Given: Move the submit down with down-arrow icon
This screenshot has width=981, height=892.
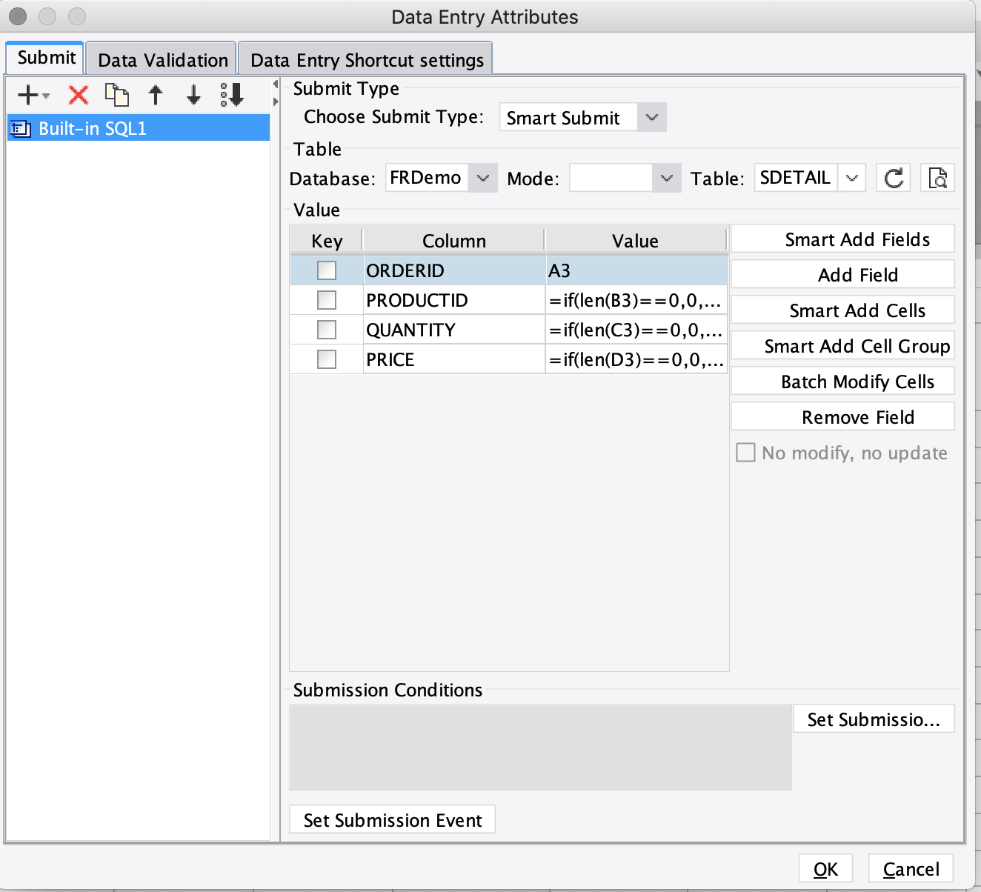Looking at the screenshot, I should (x=192, y=95).
